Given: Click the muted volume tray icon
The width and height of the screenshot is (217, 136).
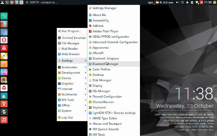Looking at the screenshot, I should pos(178,3).
